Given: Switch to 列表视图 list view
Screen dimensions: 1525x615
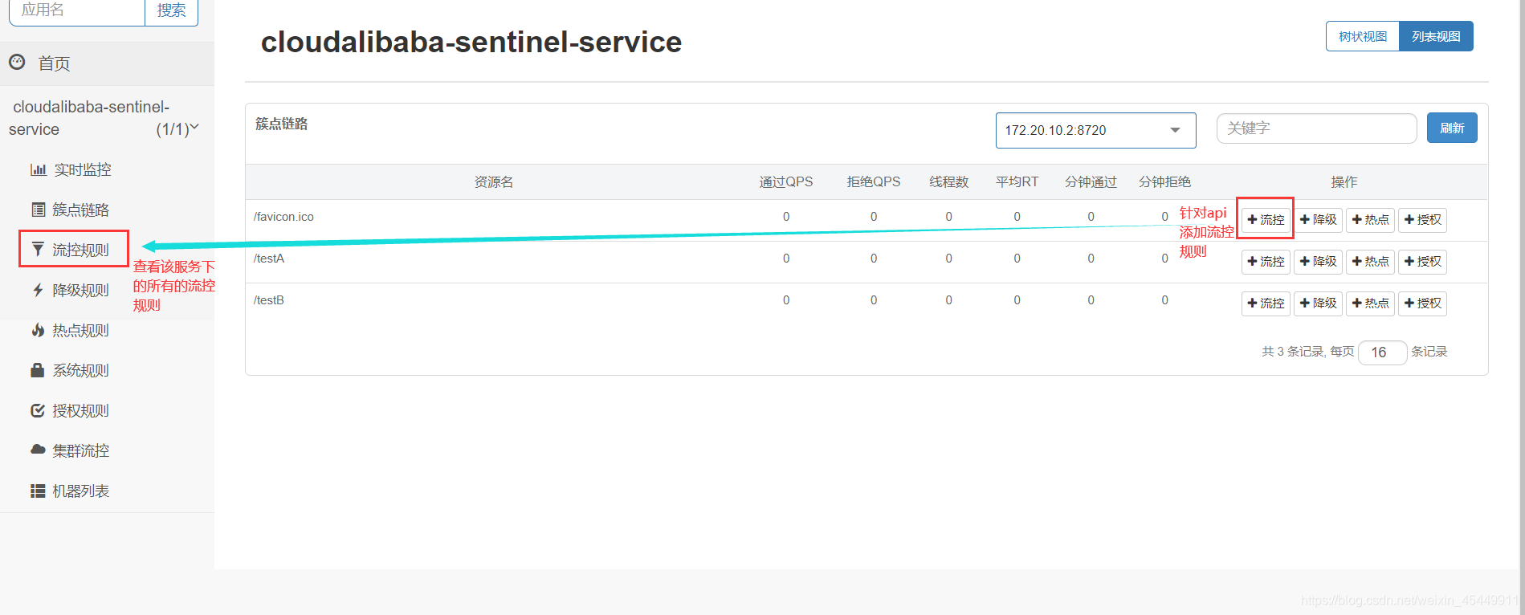Looking at the screenshot, I should click(x=1436, y=36).
